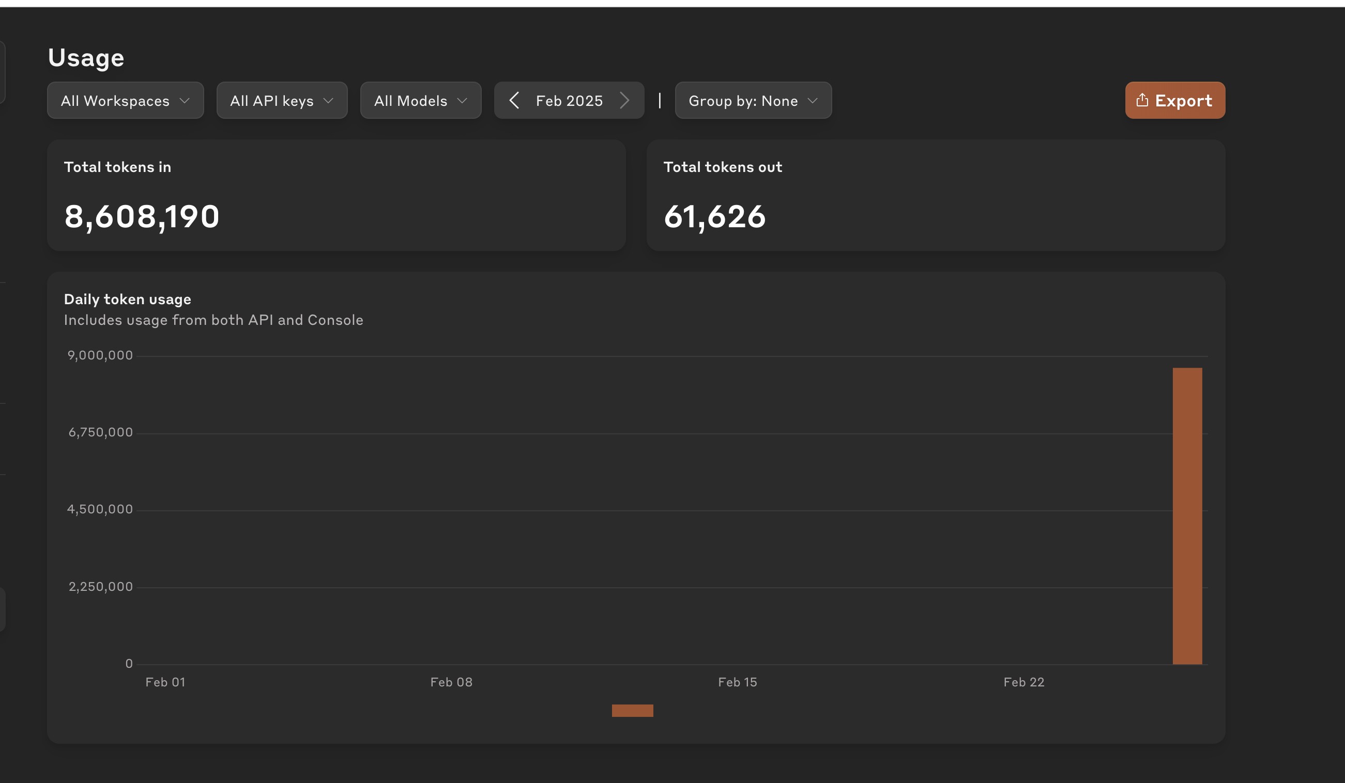This screenshot has width=1345, height=783.
Task: Open the All Workspaces dropdown
Action: (126, 100)
